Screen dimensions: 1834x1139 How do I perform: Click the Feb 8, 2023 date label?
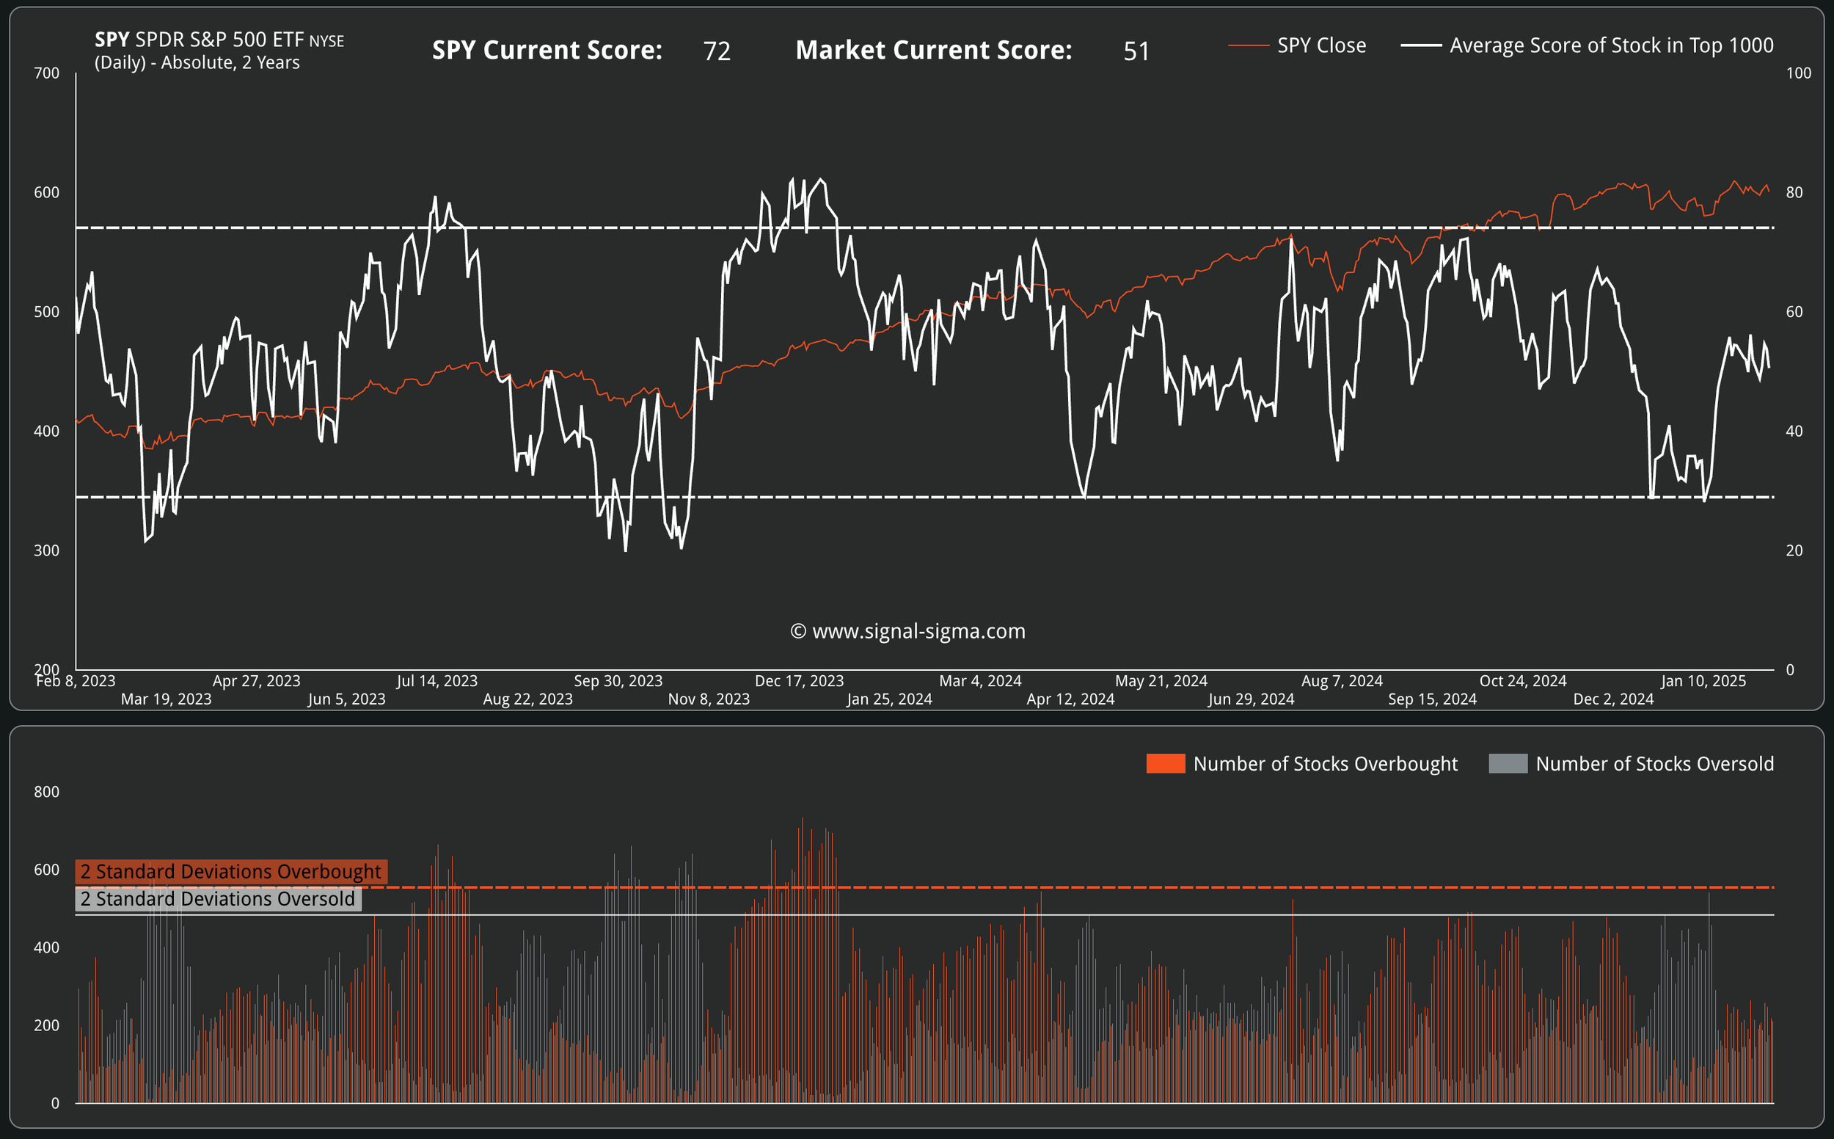tap(76, 681)
